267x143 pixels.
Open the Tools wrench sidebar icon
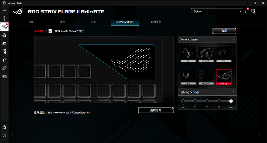click(4, 60)
